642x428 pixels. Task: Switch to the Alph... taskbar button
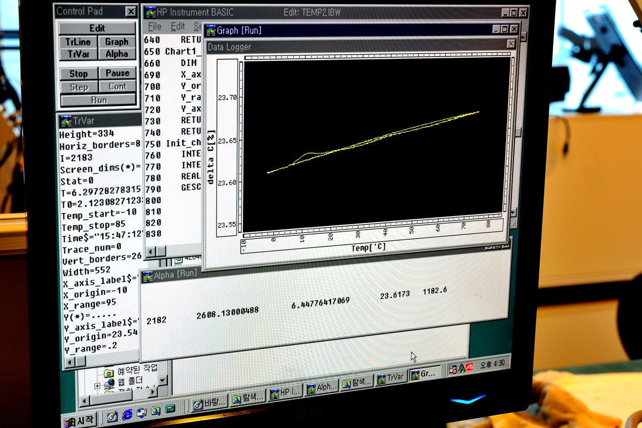tap(322, 388)
